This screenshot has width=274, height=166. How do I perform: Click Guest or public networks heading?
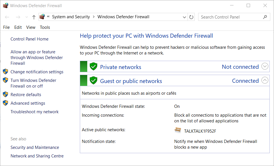pos(131,81)
